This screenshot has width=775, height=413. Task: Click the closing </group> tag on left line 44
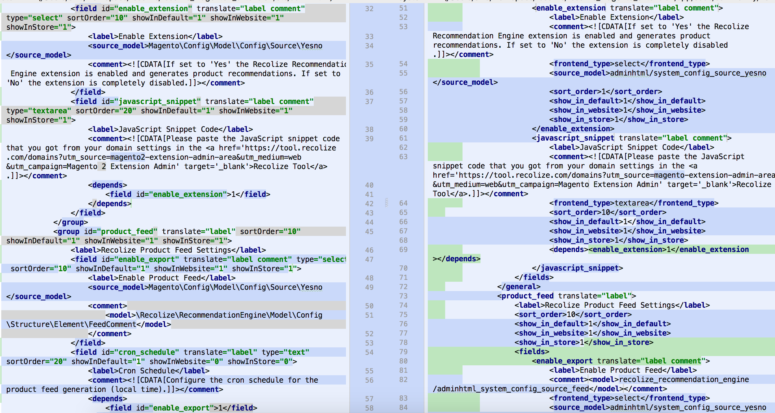(70, 222)
